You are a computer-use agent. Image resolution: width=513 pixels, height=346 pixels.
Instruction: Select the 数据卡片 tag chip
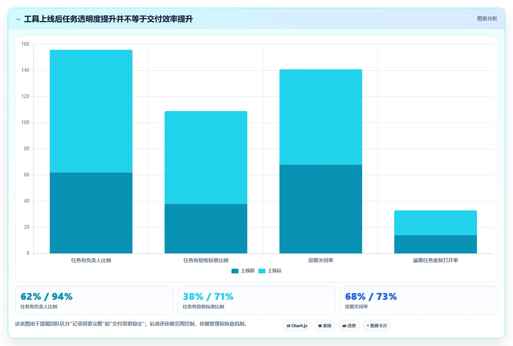[377, 326]
